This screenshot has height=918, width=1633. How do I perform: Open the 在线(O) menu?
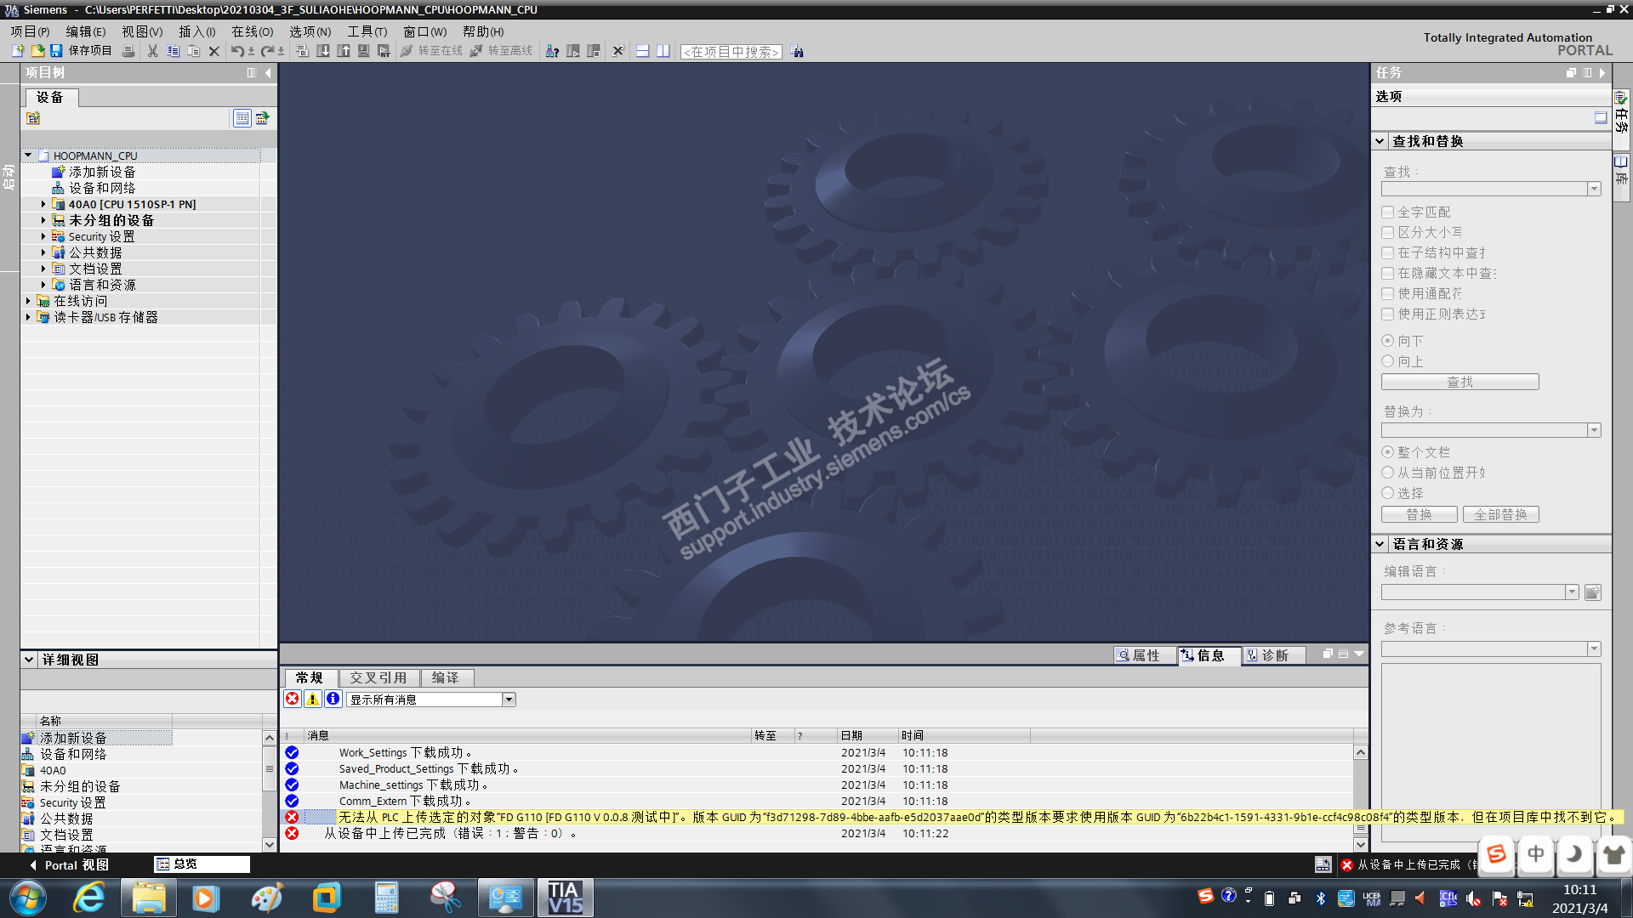click(x=252, y=31)
